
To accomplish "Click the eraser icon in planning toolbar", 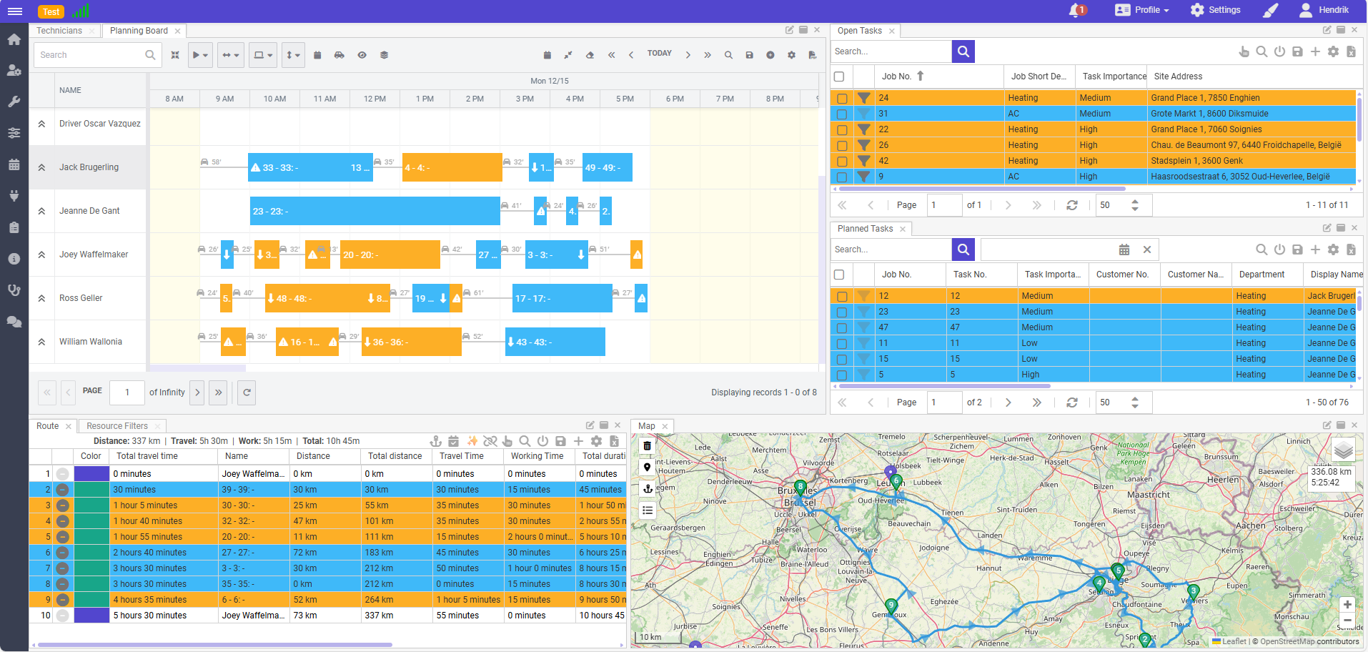I will pyautogui.click(x=590, y=55).
